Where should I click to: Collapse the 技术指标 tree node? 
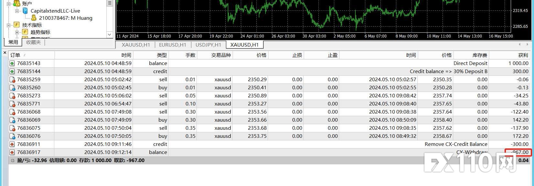(9, 25)
